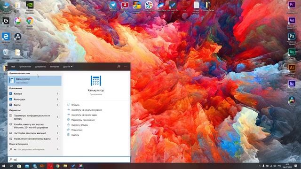This screenshot has height=169, width=301.
Task: Select the Калькулятор best match result
Action: click(34, 81)
